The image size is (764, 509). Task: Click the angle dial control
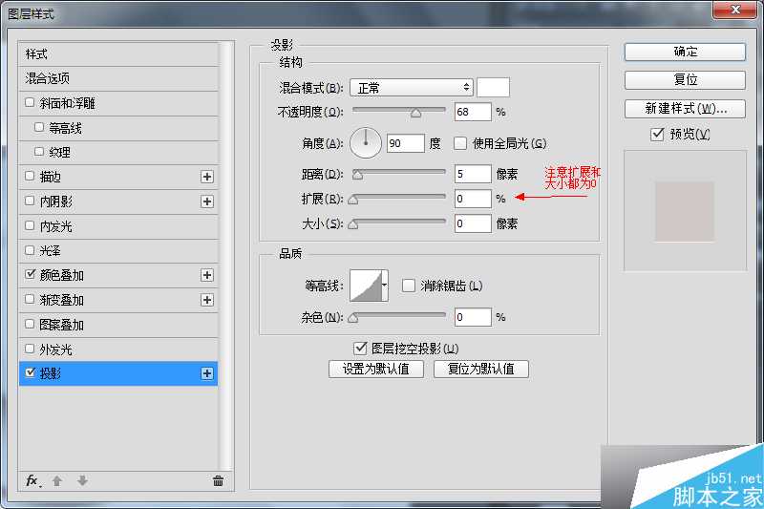click(x=366, y=142)
